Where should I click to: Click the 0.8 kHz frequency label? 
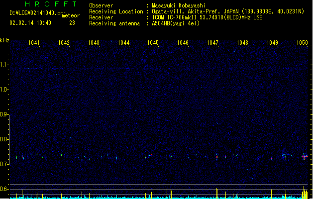pyautogui.click(x=4, y=139)
